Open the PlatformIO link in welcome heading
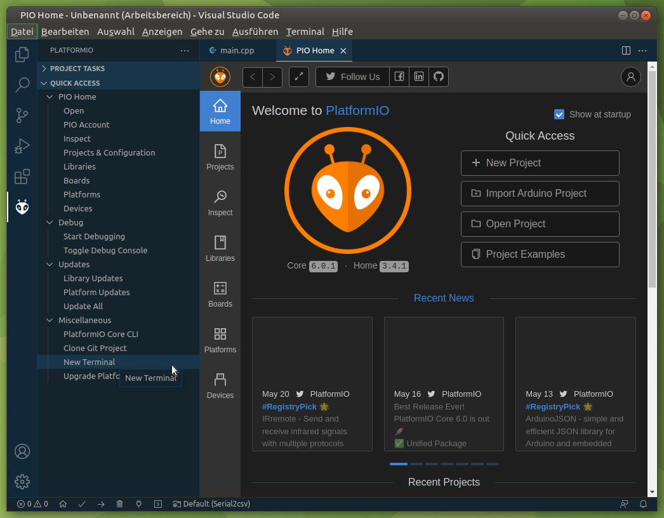664x518 pixels. [357, 110]
